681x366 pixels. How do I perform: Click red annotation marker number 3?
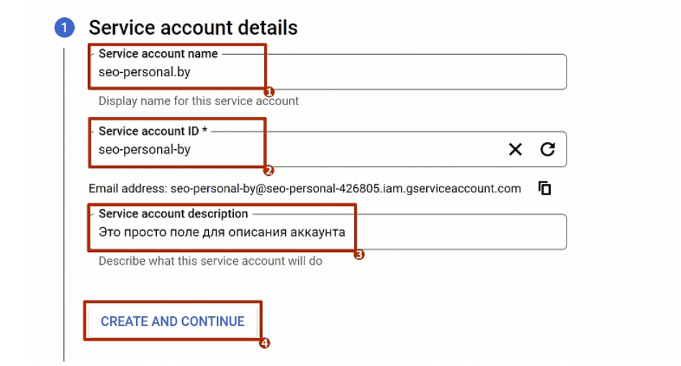[x=359, y=254]
